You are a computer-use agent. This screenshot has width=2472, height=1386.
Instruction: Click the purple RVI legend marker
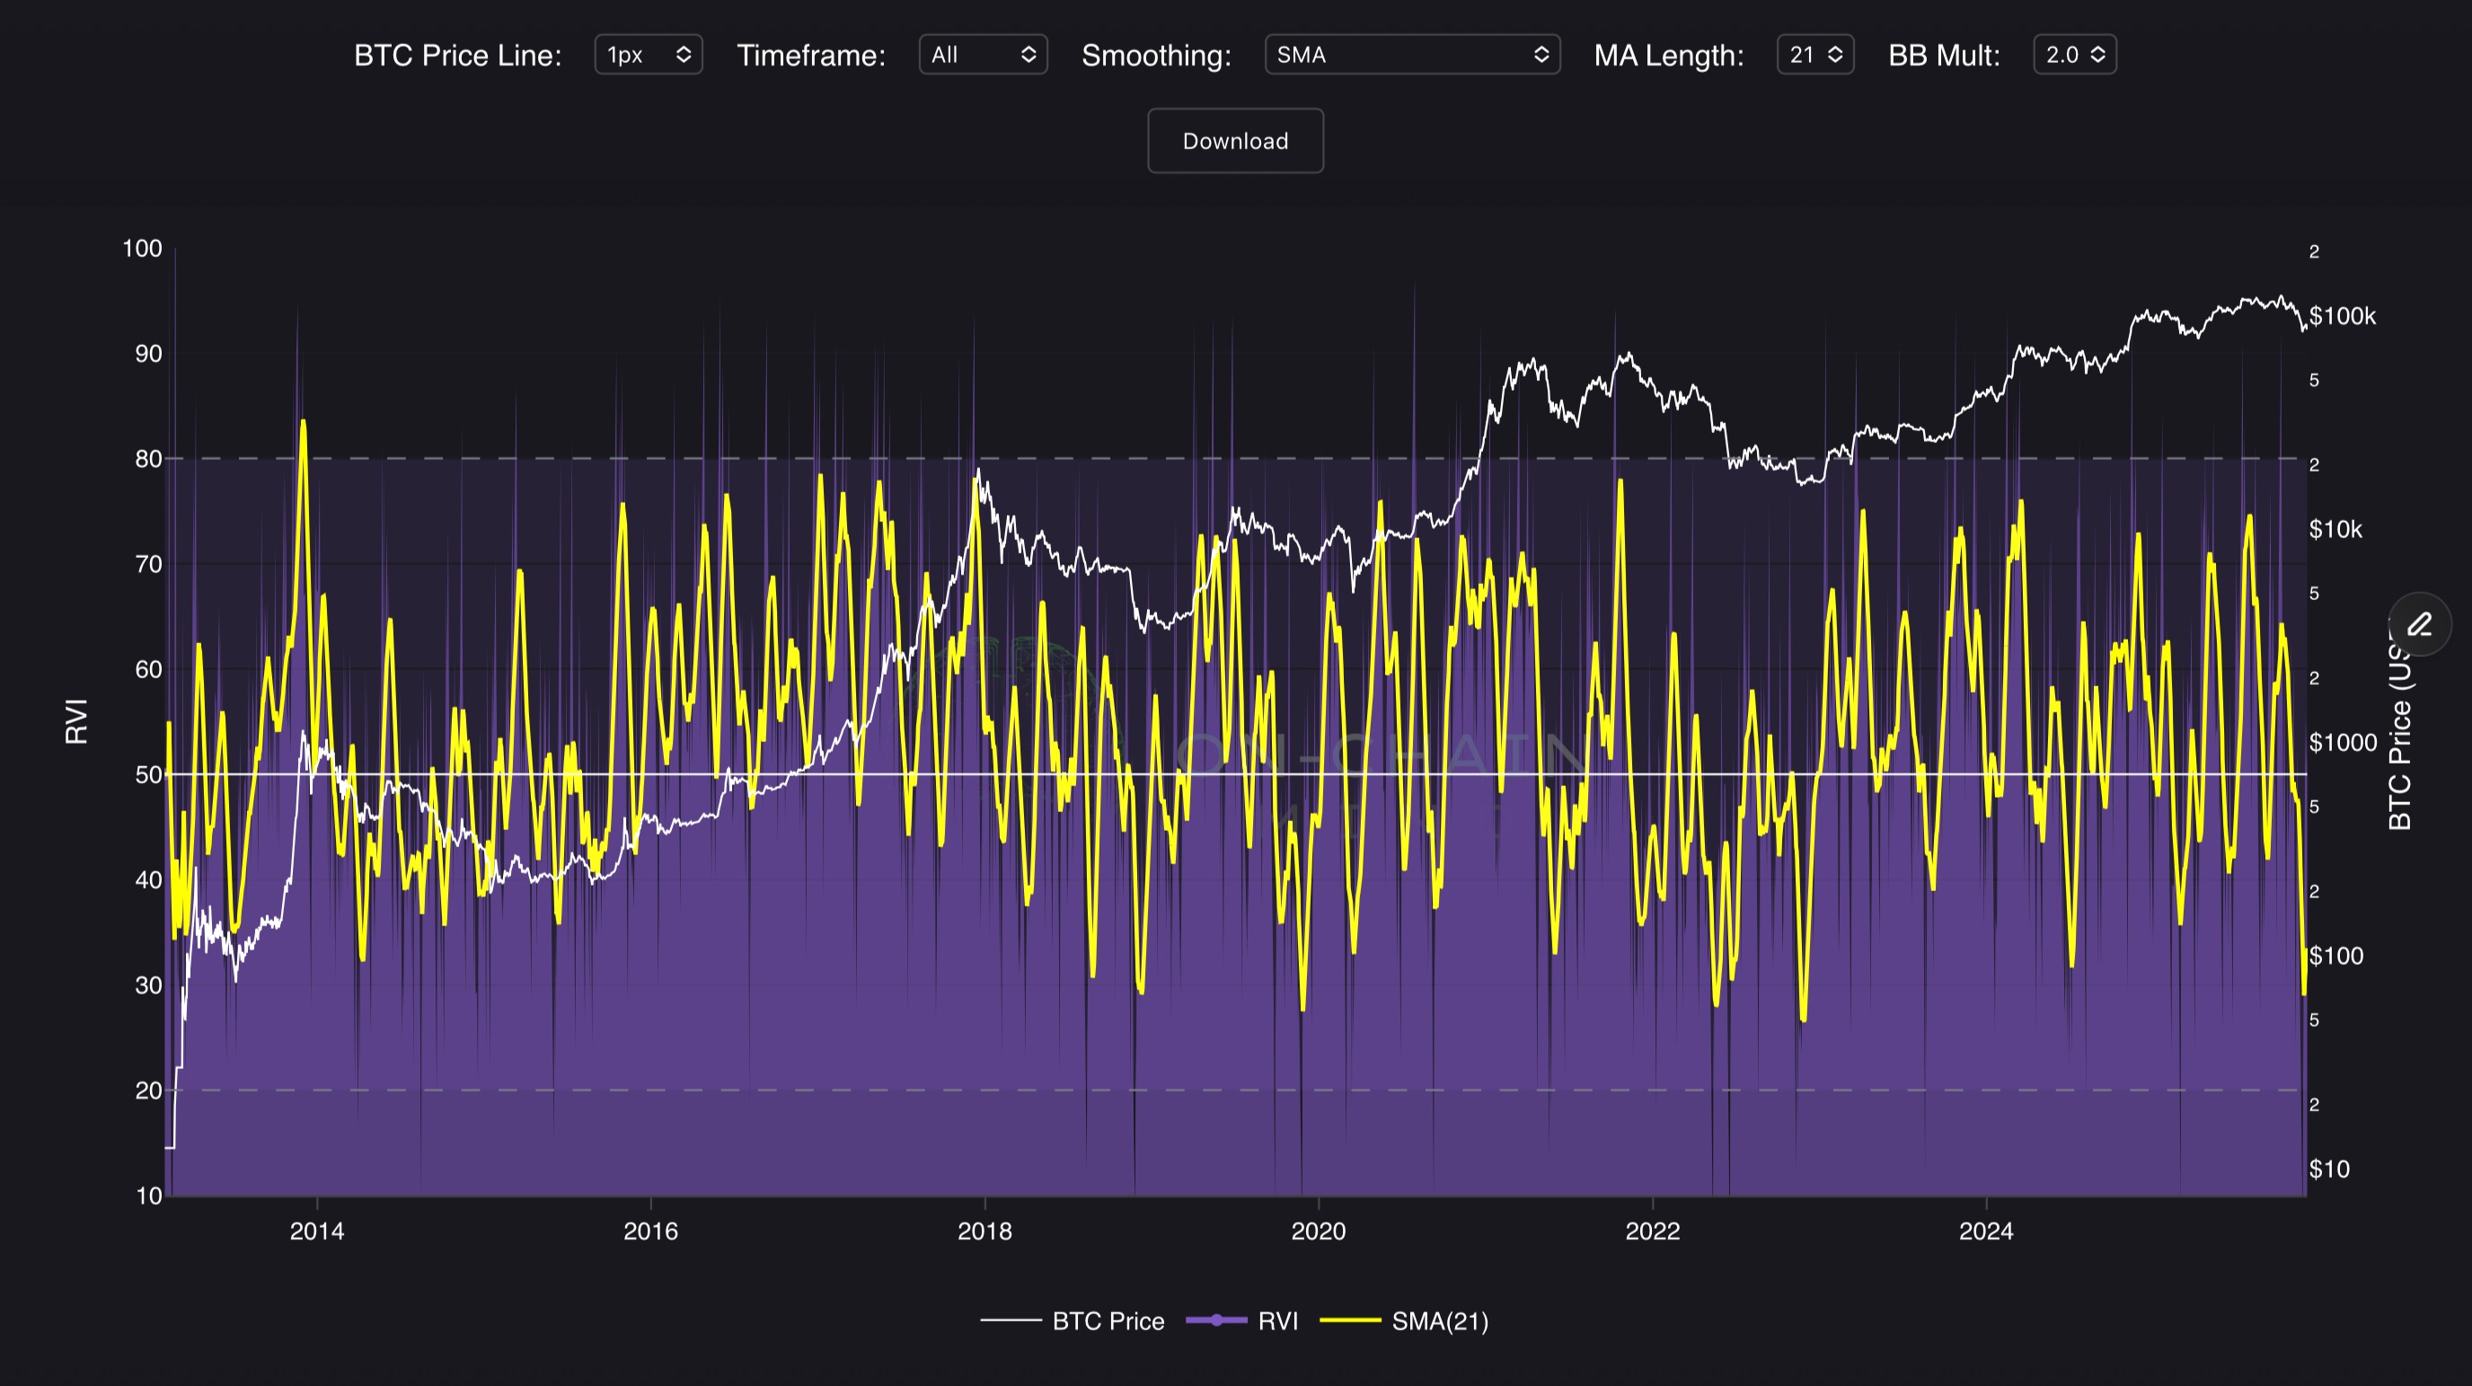[x=1216, y=1320]
